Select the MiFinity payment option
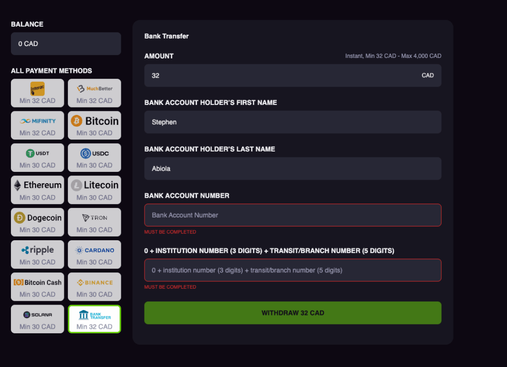The width and height of the screenshot is (507, 367). (38, 125)
